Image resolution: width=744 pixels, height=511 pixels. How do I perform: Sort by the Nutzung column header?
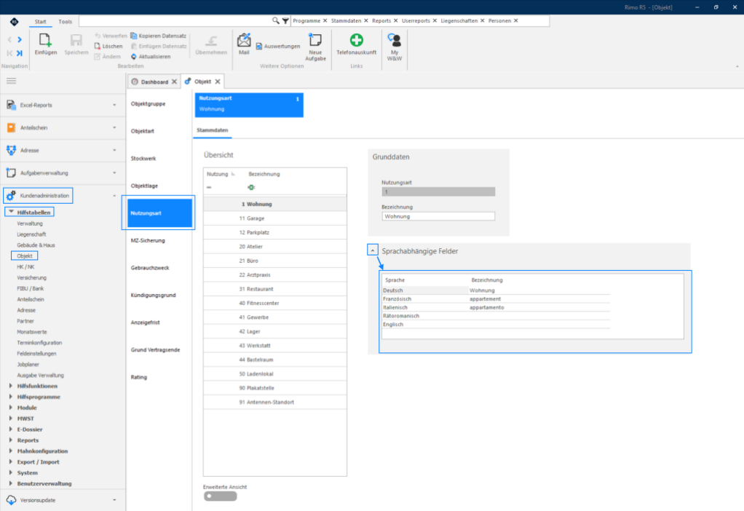218,174
